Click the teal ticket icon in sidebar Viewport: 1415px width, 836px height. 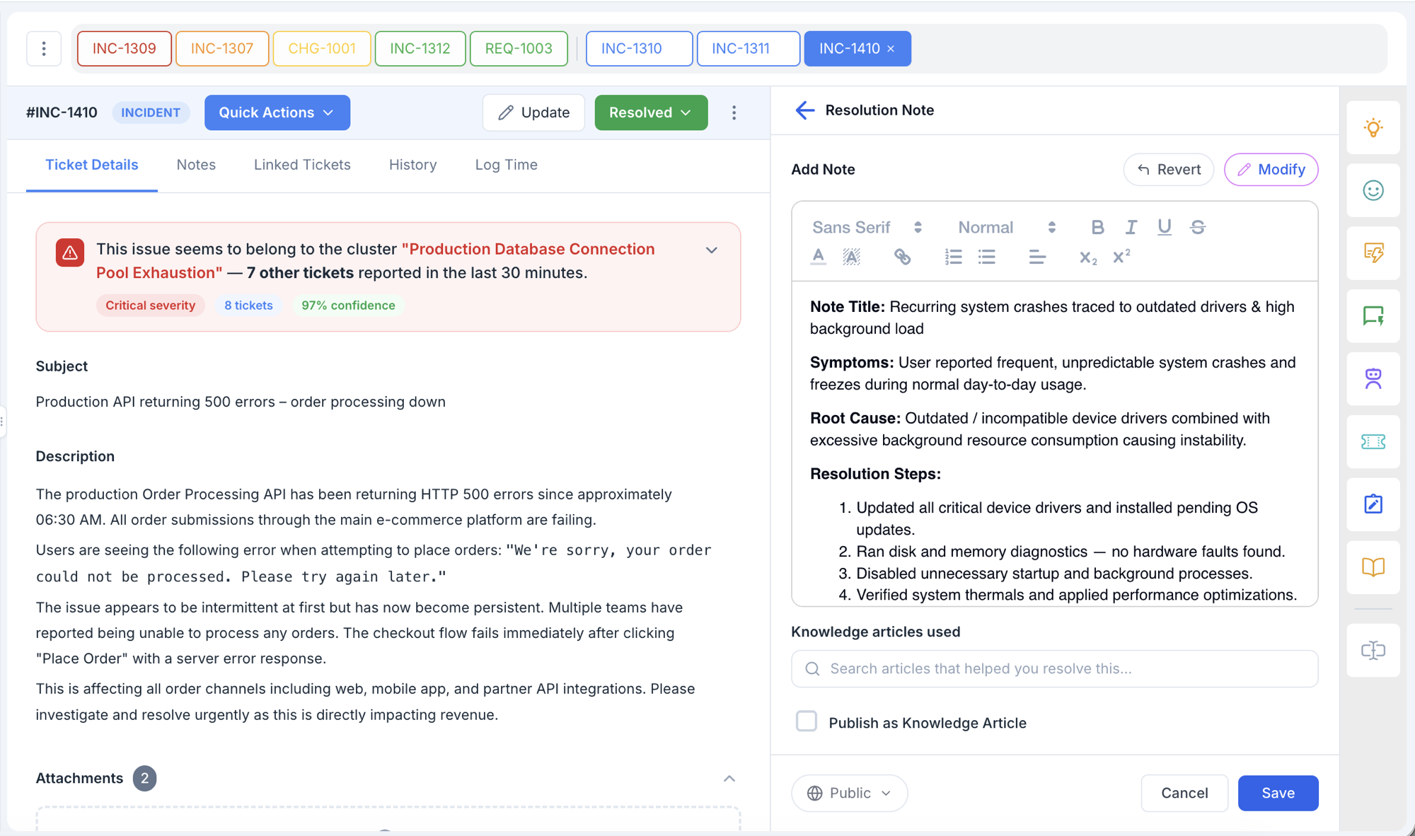click(x=1373, y=441)
